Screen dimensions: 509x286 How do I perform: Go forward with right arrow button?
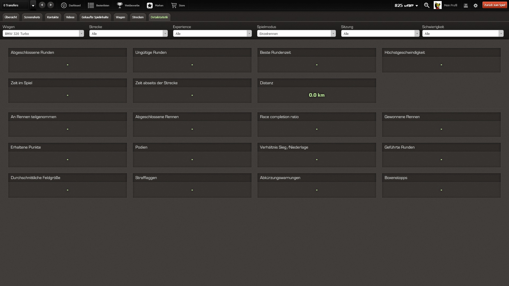[51, 5]
